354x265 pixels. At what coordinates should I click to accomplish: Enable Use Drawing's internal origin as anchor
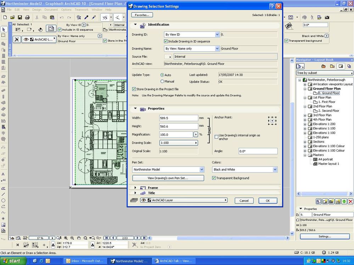217,136
